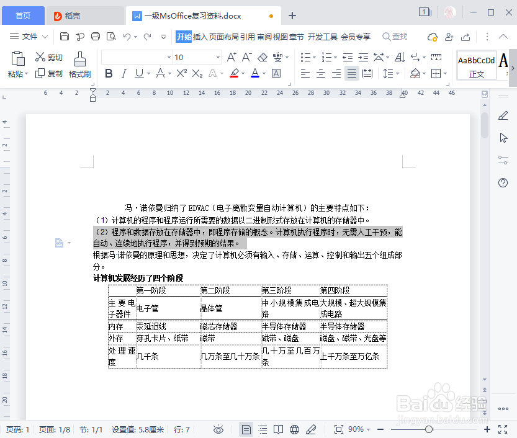This screenshot has width=517, height=438.
Task: Open zoom percentage 90% dropdown
Action: pyautogui.click(x=368, y=429)
